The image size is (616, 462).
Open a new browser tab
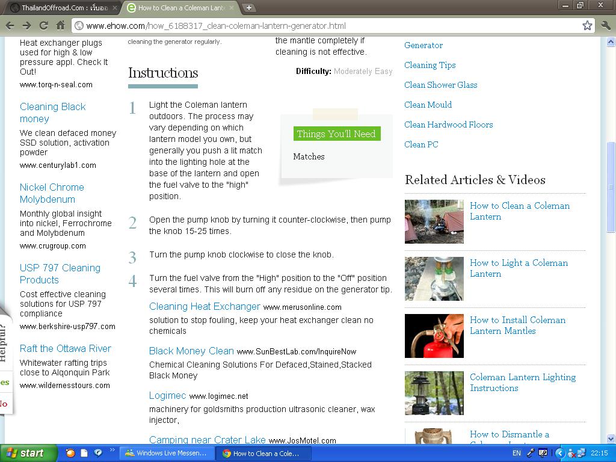pyautogui.click(x=249, y=8)
